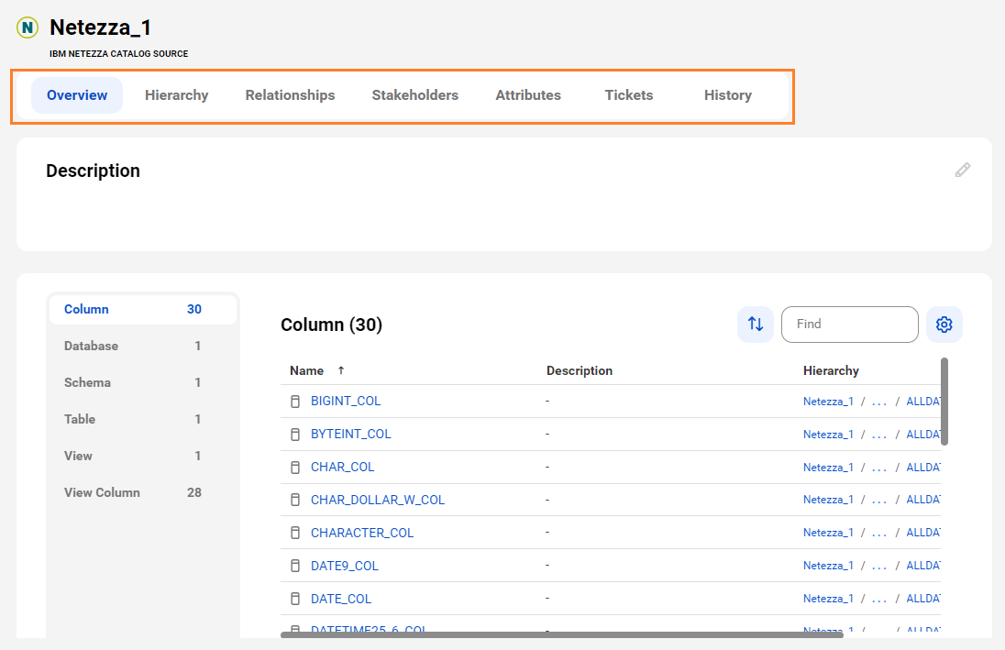Select View category in side list
1005x650 pixels.
[143, 456]
